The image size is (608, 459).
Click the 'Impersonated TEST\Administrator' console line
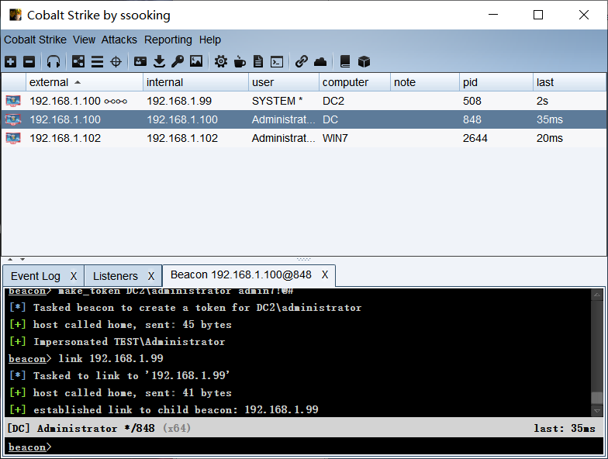[x=117, y=341]
